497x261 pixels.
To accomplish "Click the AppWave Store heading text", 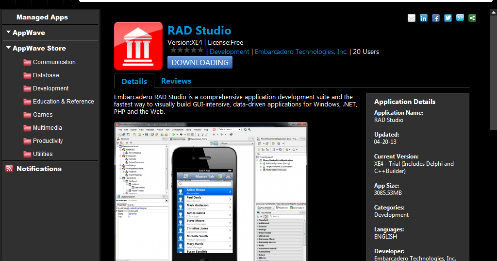I will (39, 48).
